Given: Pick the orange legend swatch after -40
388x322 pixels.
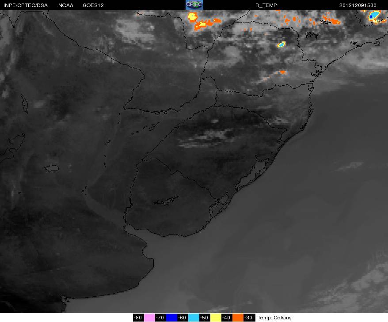Looking at the screenshot, I should pyautogui.click(x=238, y=318).
